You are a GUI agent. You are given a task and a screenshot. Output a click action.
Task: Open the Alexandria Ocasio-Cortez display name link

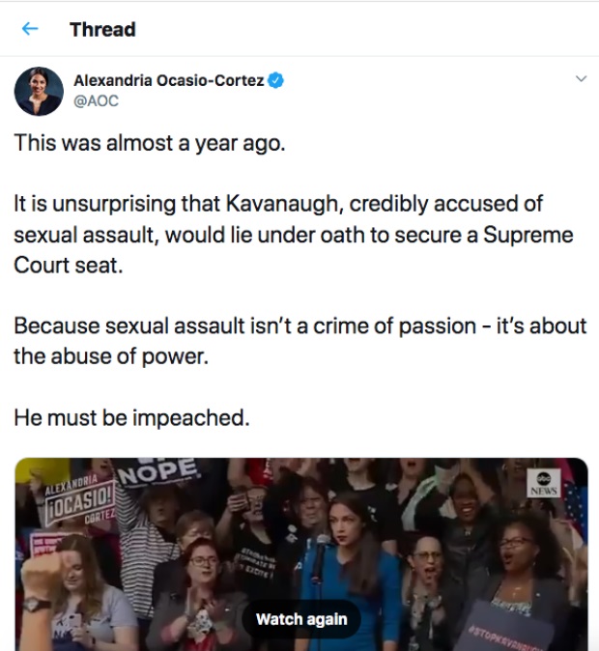tap(168, 81)
